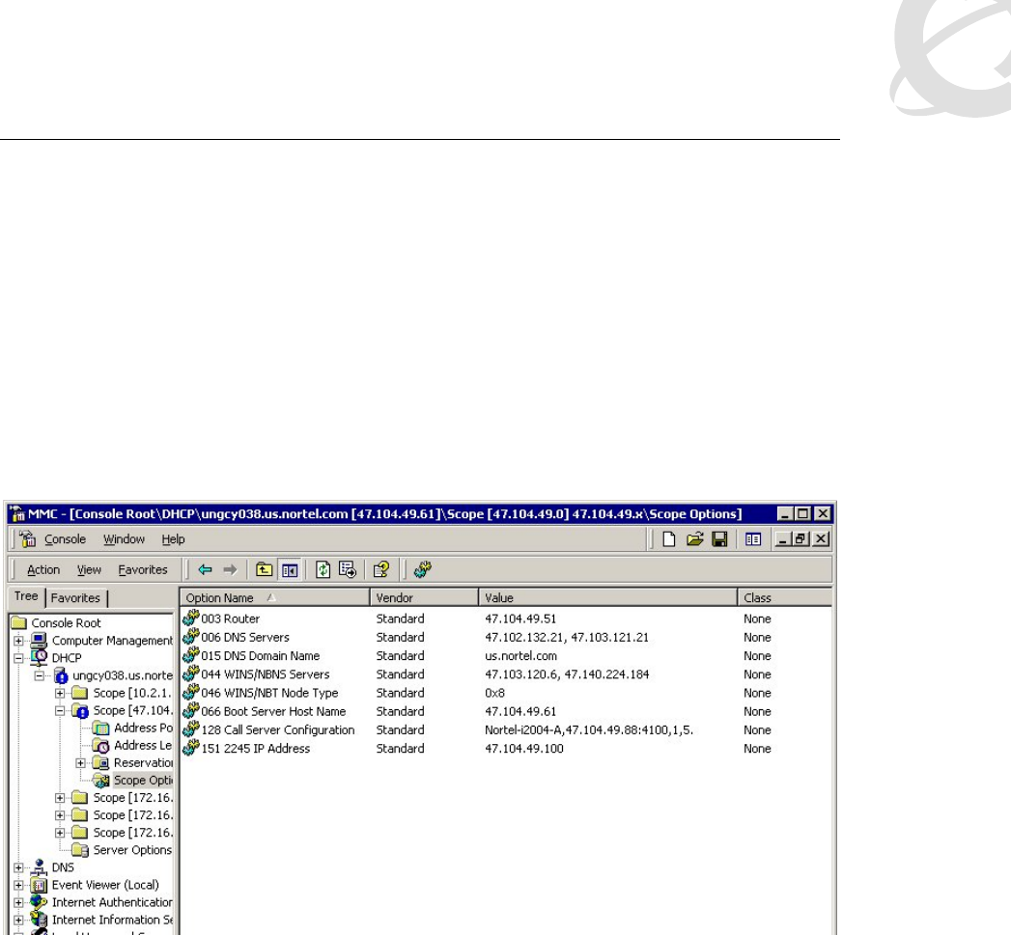This screenshot has width=1011, height=935.
Task: Click the Export List toolbar icon
Action: [348, 569]
